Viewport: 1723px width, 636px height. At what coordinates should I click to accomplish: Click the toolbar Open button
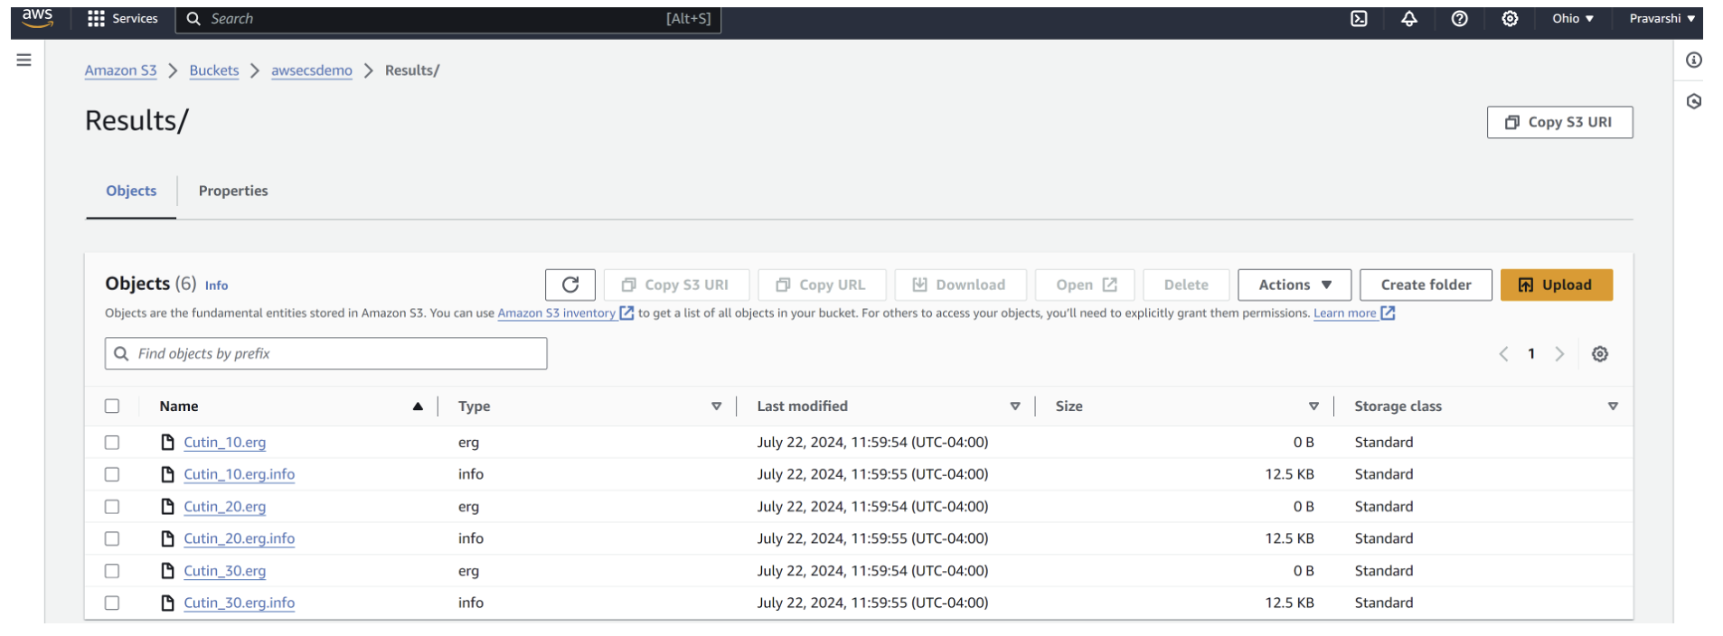(x=1085, y=285)
